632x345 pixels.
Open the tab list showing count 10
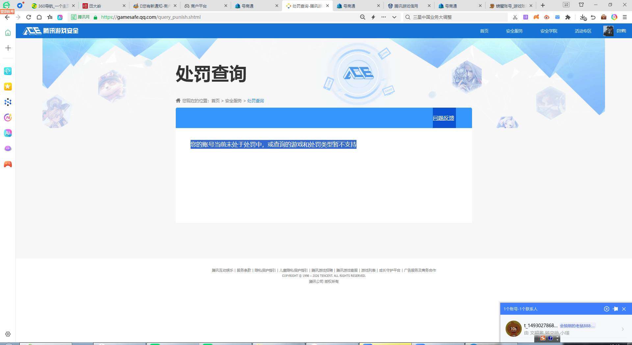click(566, 5)
